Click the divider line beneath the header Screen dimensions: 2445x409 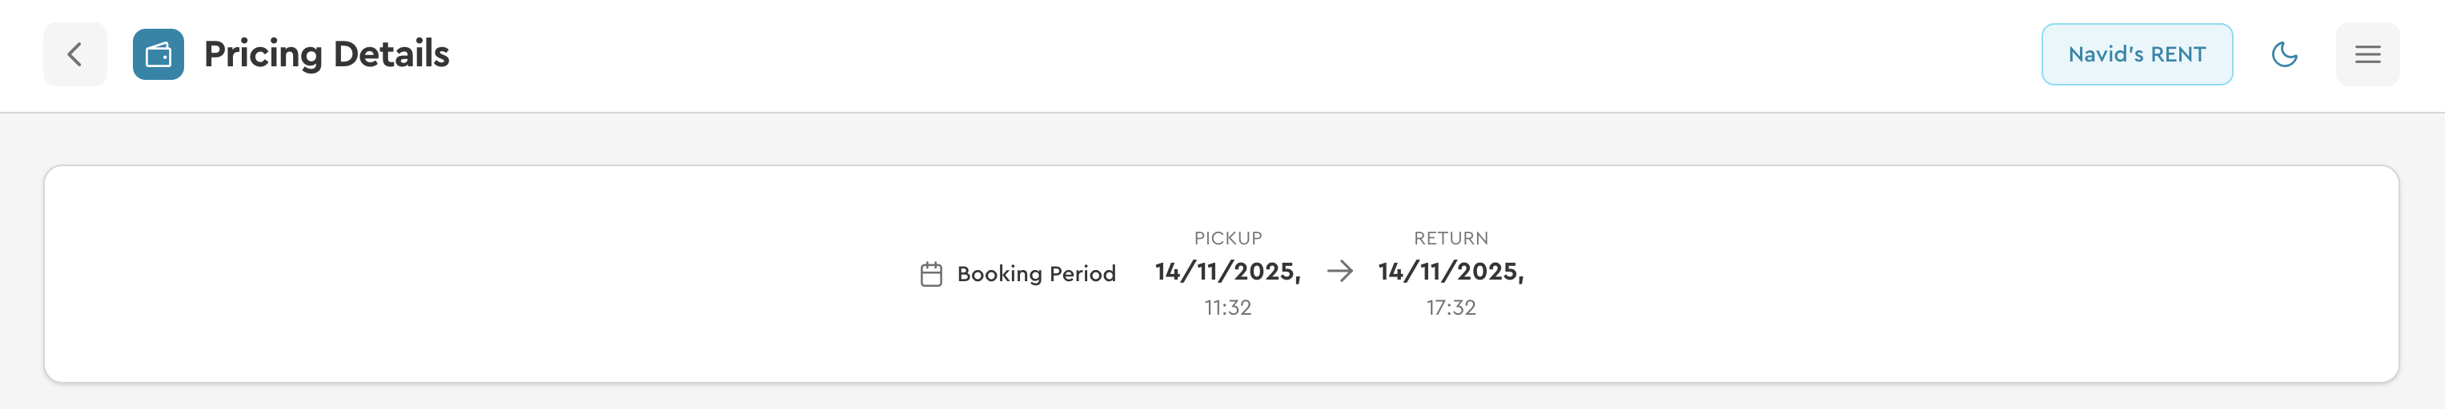1222,113
